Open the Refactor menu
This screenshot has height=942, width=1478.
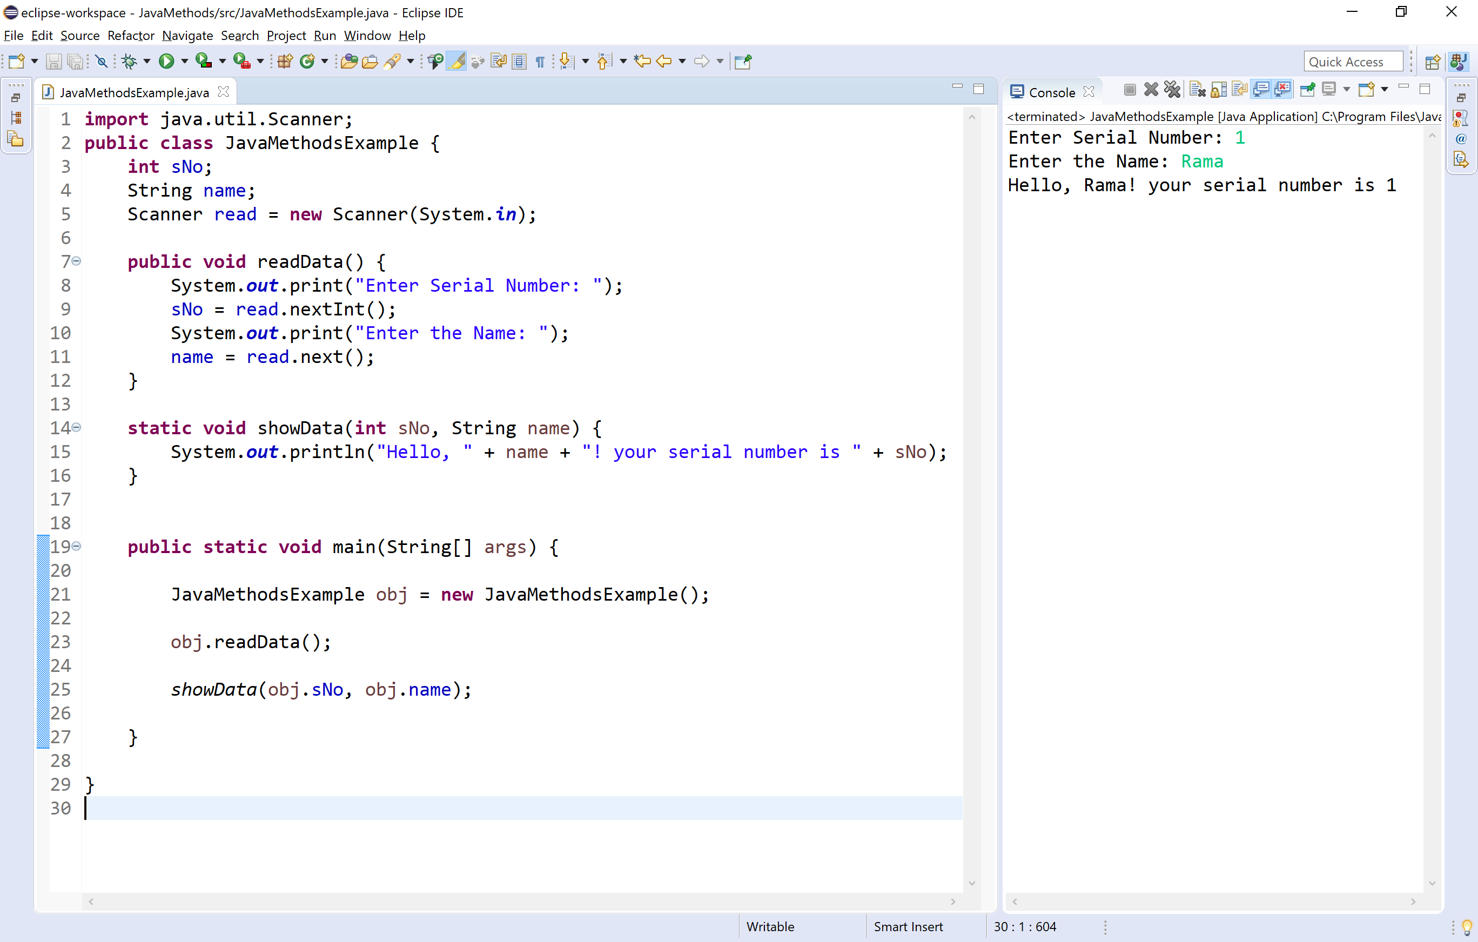[130, 36]
